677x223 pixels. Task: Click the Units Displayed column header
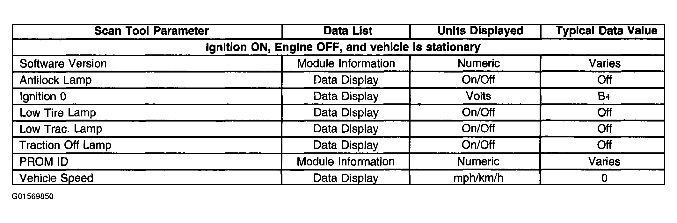tap(476, 31)
